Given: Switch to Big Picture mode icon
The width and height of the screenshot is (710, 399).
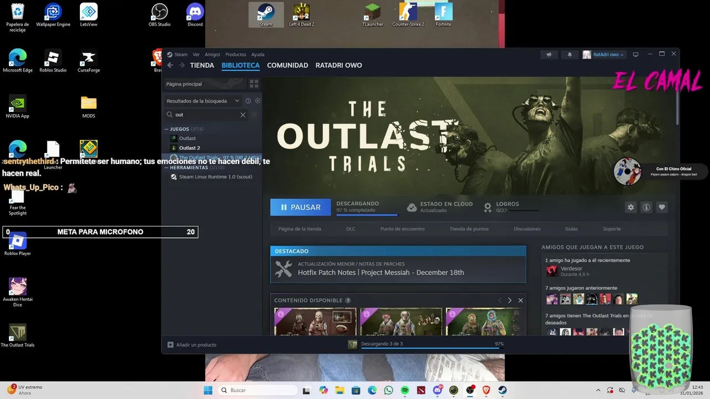Looking at the screenshot, I should tap(636, 54).
